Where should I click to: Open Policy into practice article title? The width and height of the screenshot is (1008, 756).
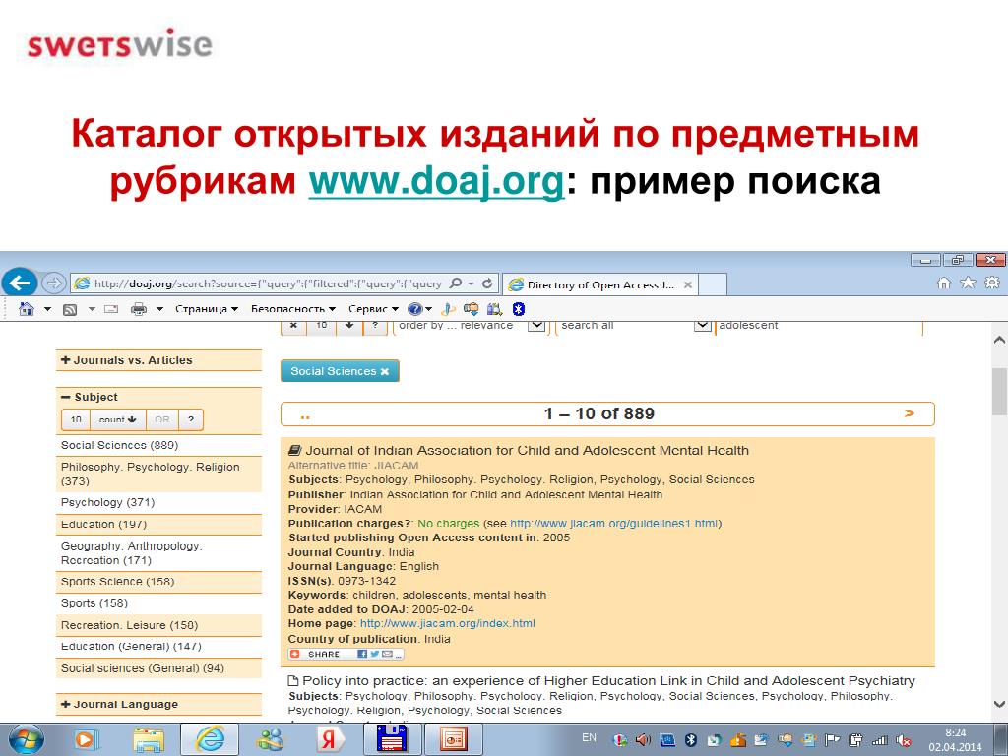click(x=608, y=680)
